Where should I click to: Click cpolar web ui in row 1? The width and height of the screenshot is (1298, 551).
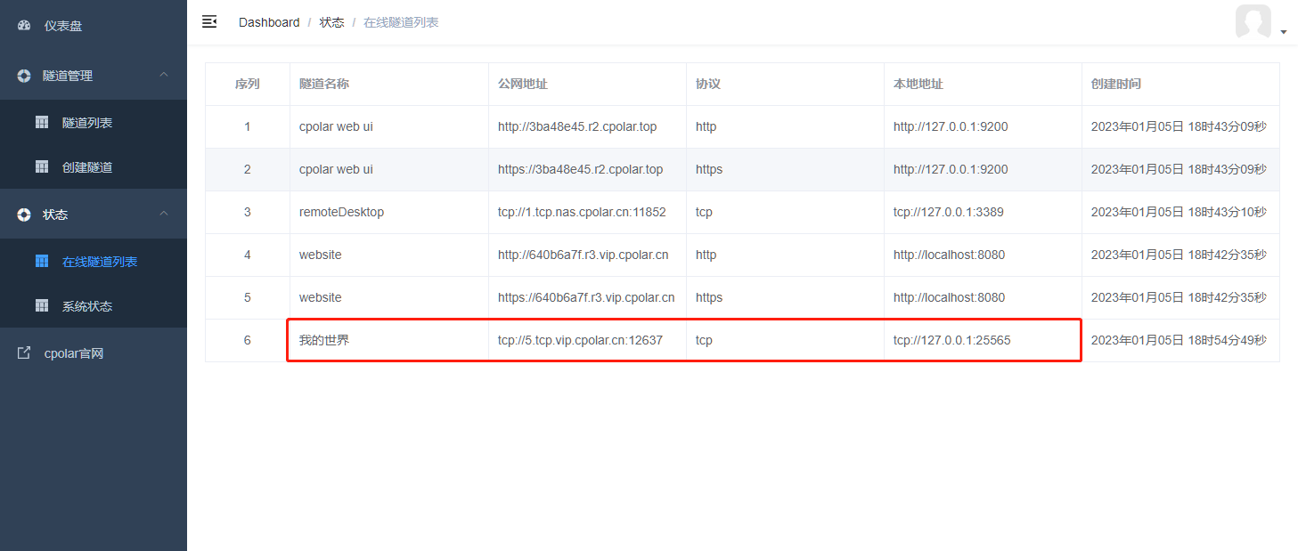tap(336, 126)
